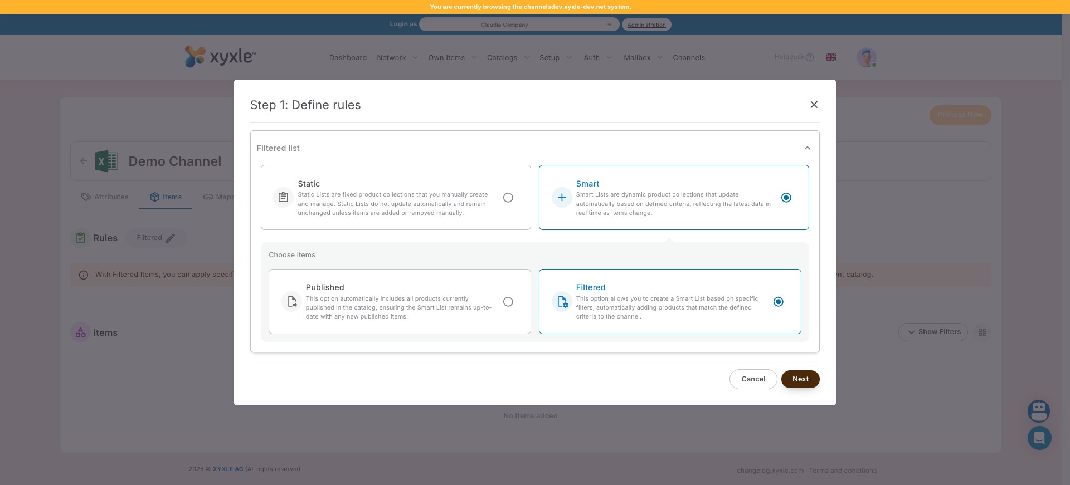Switch language via UK flag icon

click(x=830, y=57)
